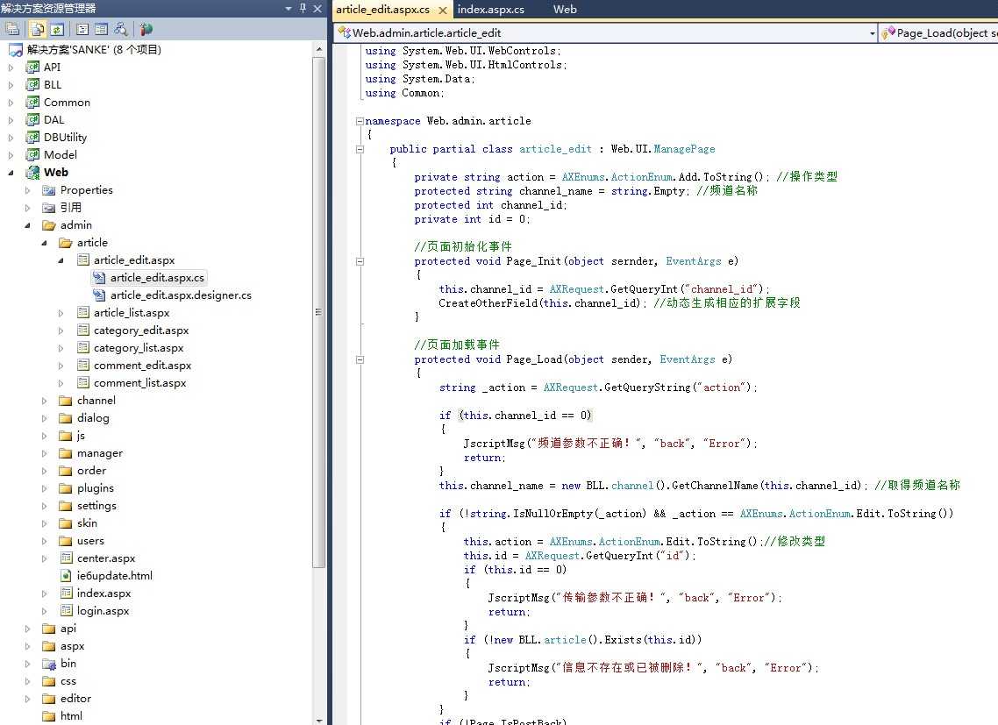The width and height of the screenshot is (998, 725).
Task: Click the DAL project icon
Action: (x=32, y=120)
